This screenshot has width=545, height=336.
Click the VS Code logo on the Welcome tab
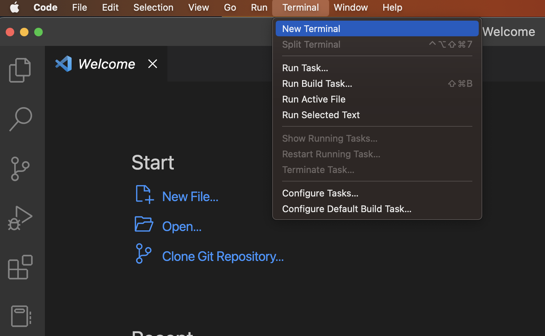click(x=63, y=64)
